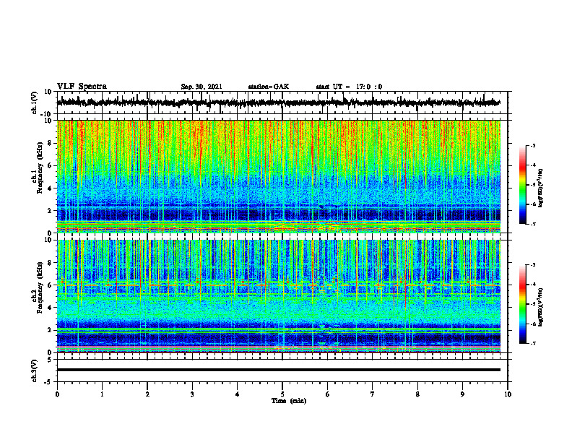Viewport: 572px width, 442px height.
Task: Click the color scale bar beside ch.1 spectrogram
Action: [523, 185]
